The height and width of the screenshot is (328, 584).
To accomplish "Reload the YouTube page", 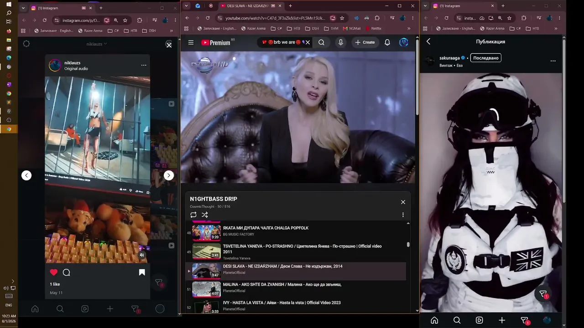I will coord(208,18).
